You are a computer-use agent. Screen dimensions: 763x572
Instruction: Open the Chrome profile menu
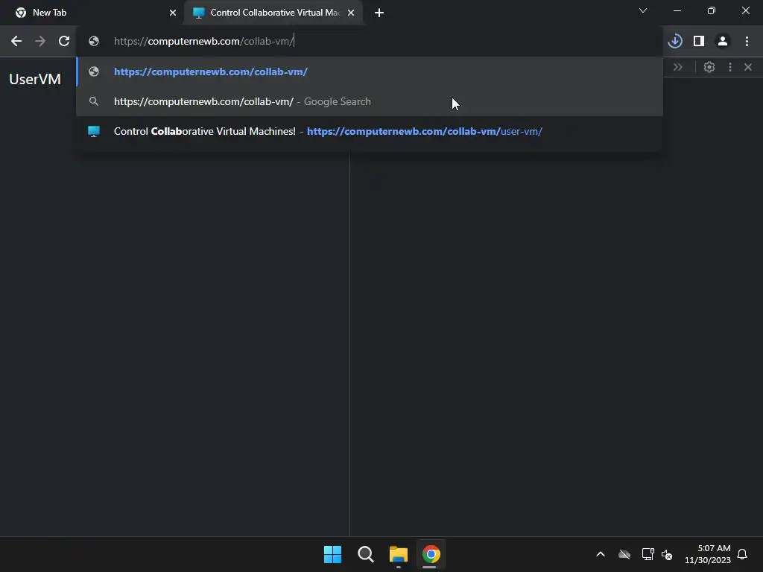click(723, 42)
